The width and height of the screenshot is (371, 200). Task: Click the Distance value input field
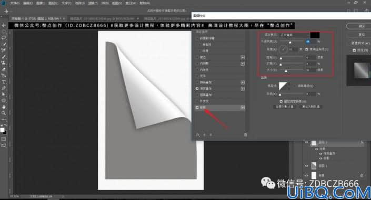tap(311, 57)
